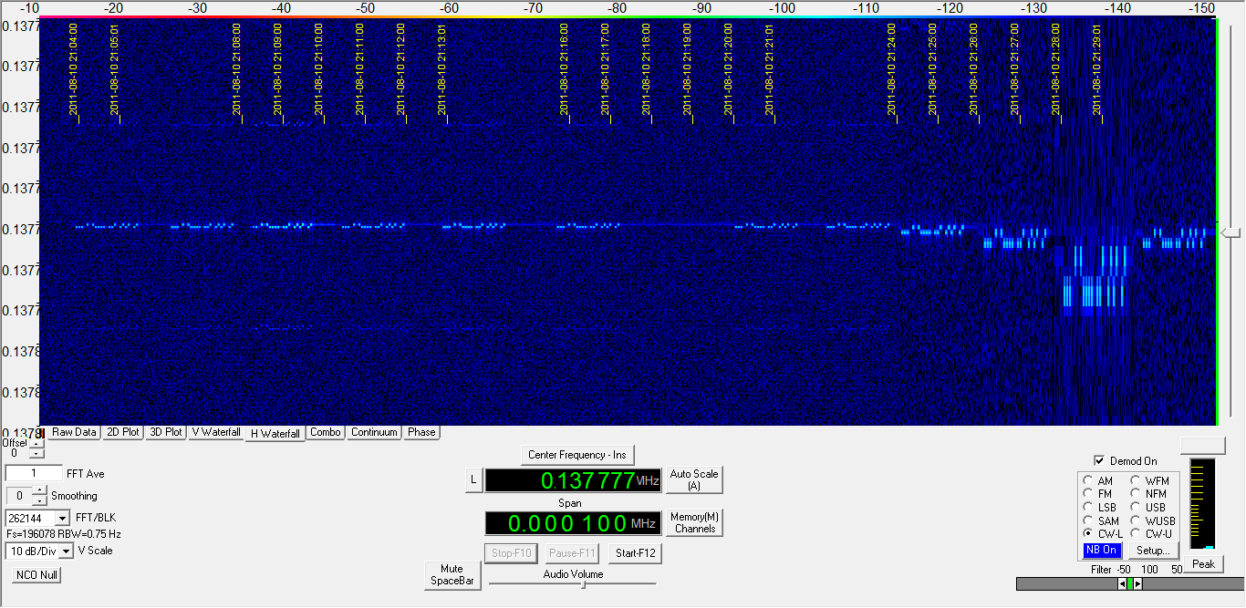Select the 3D Plot view tab
The height and width of the screenshot is (608, 1246).
point(166,432)
